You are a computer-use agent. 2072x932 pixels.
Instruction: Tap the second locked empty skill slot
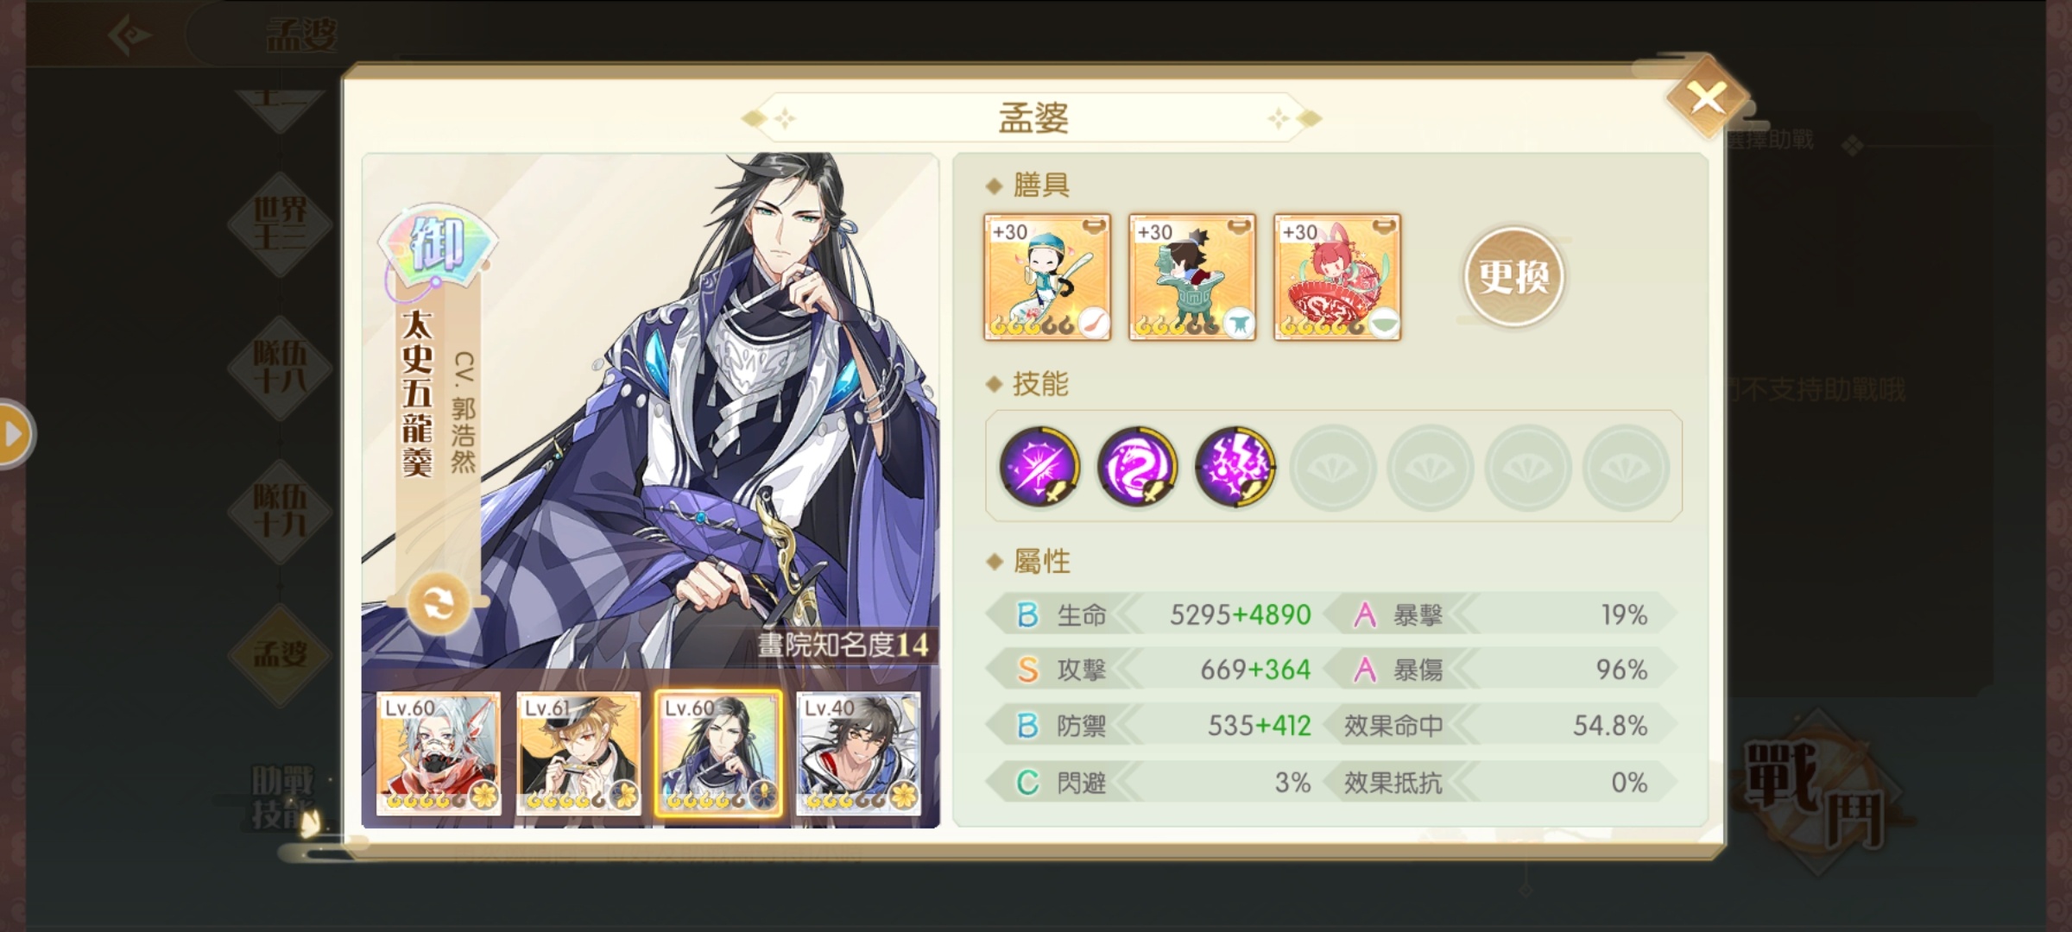(1431, 467)
